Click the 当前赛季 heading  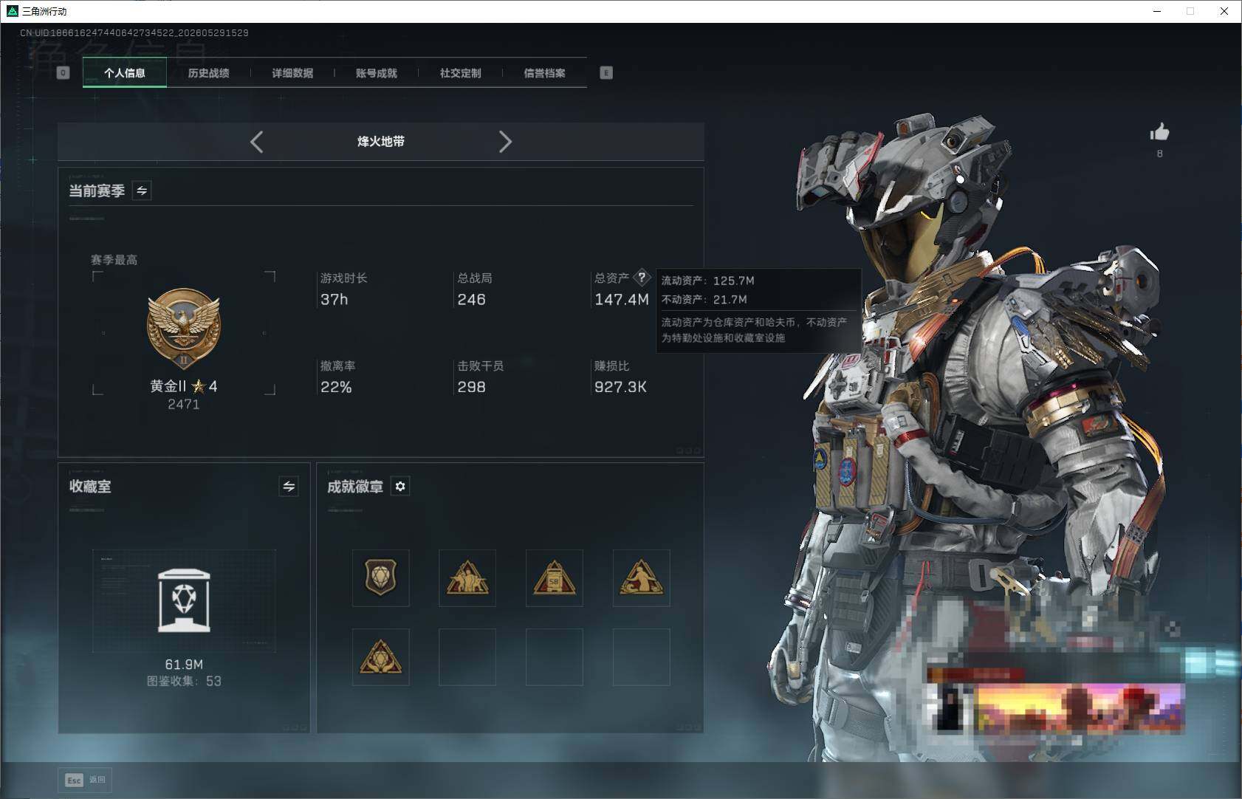(x=97, y=191)
